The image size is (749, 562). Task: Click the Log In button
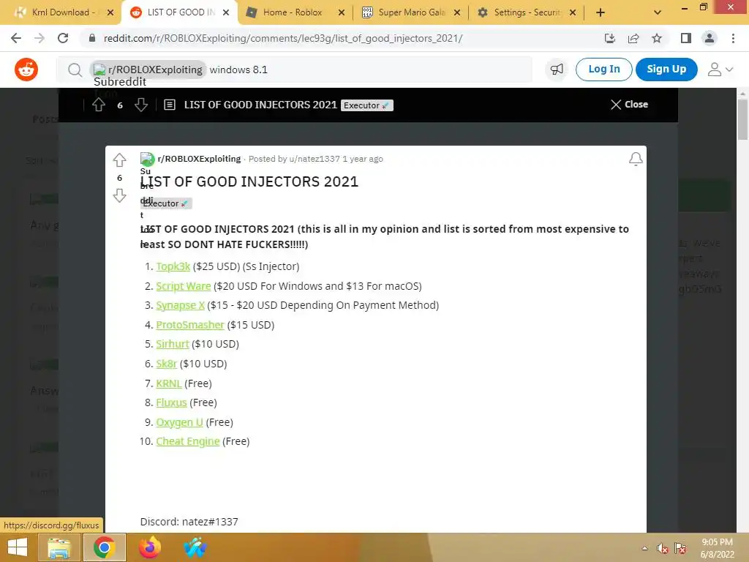coord(603,70)
